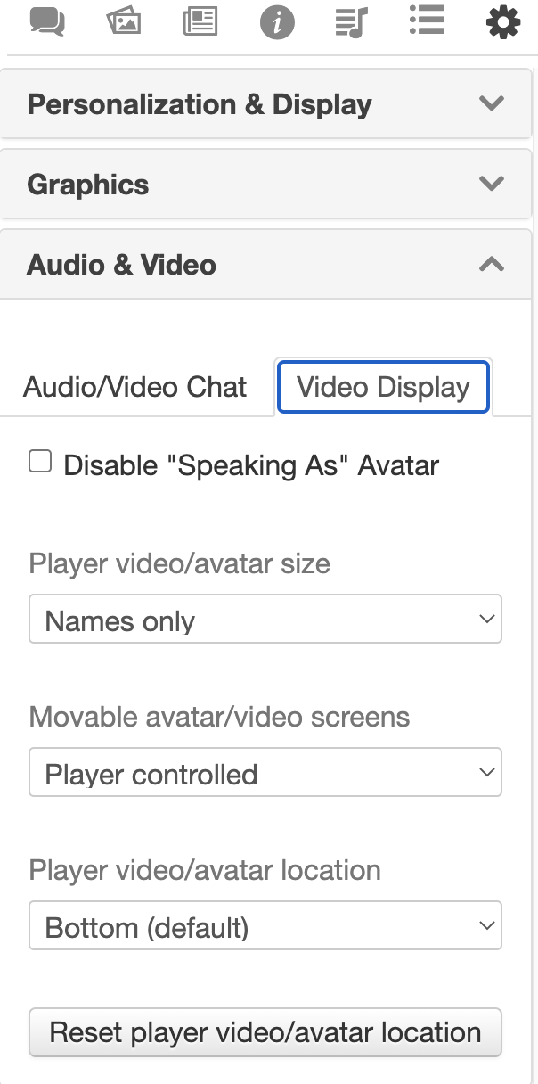Enable Disable "Speaking As" Avatar checkbox

(40, 462)
